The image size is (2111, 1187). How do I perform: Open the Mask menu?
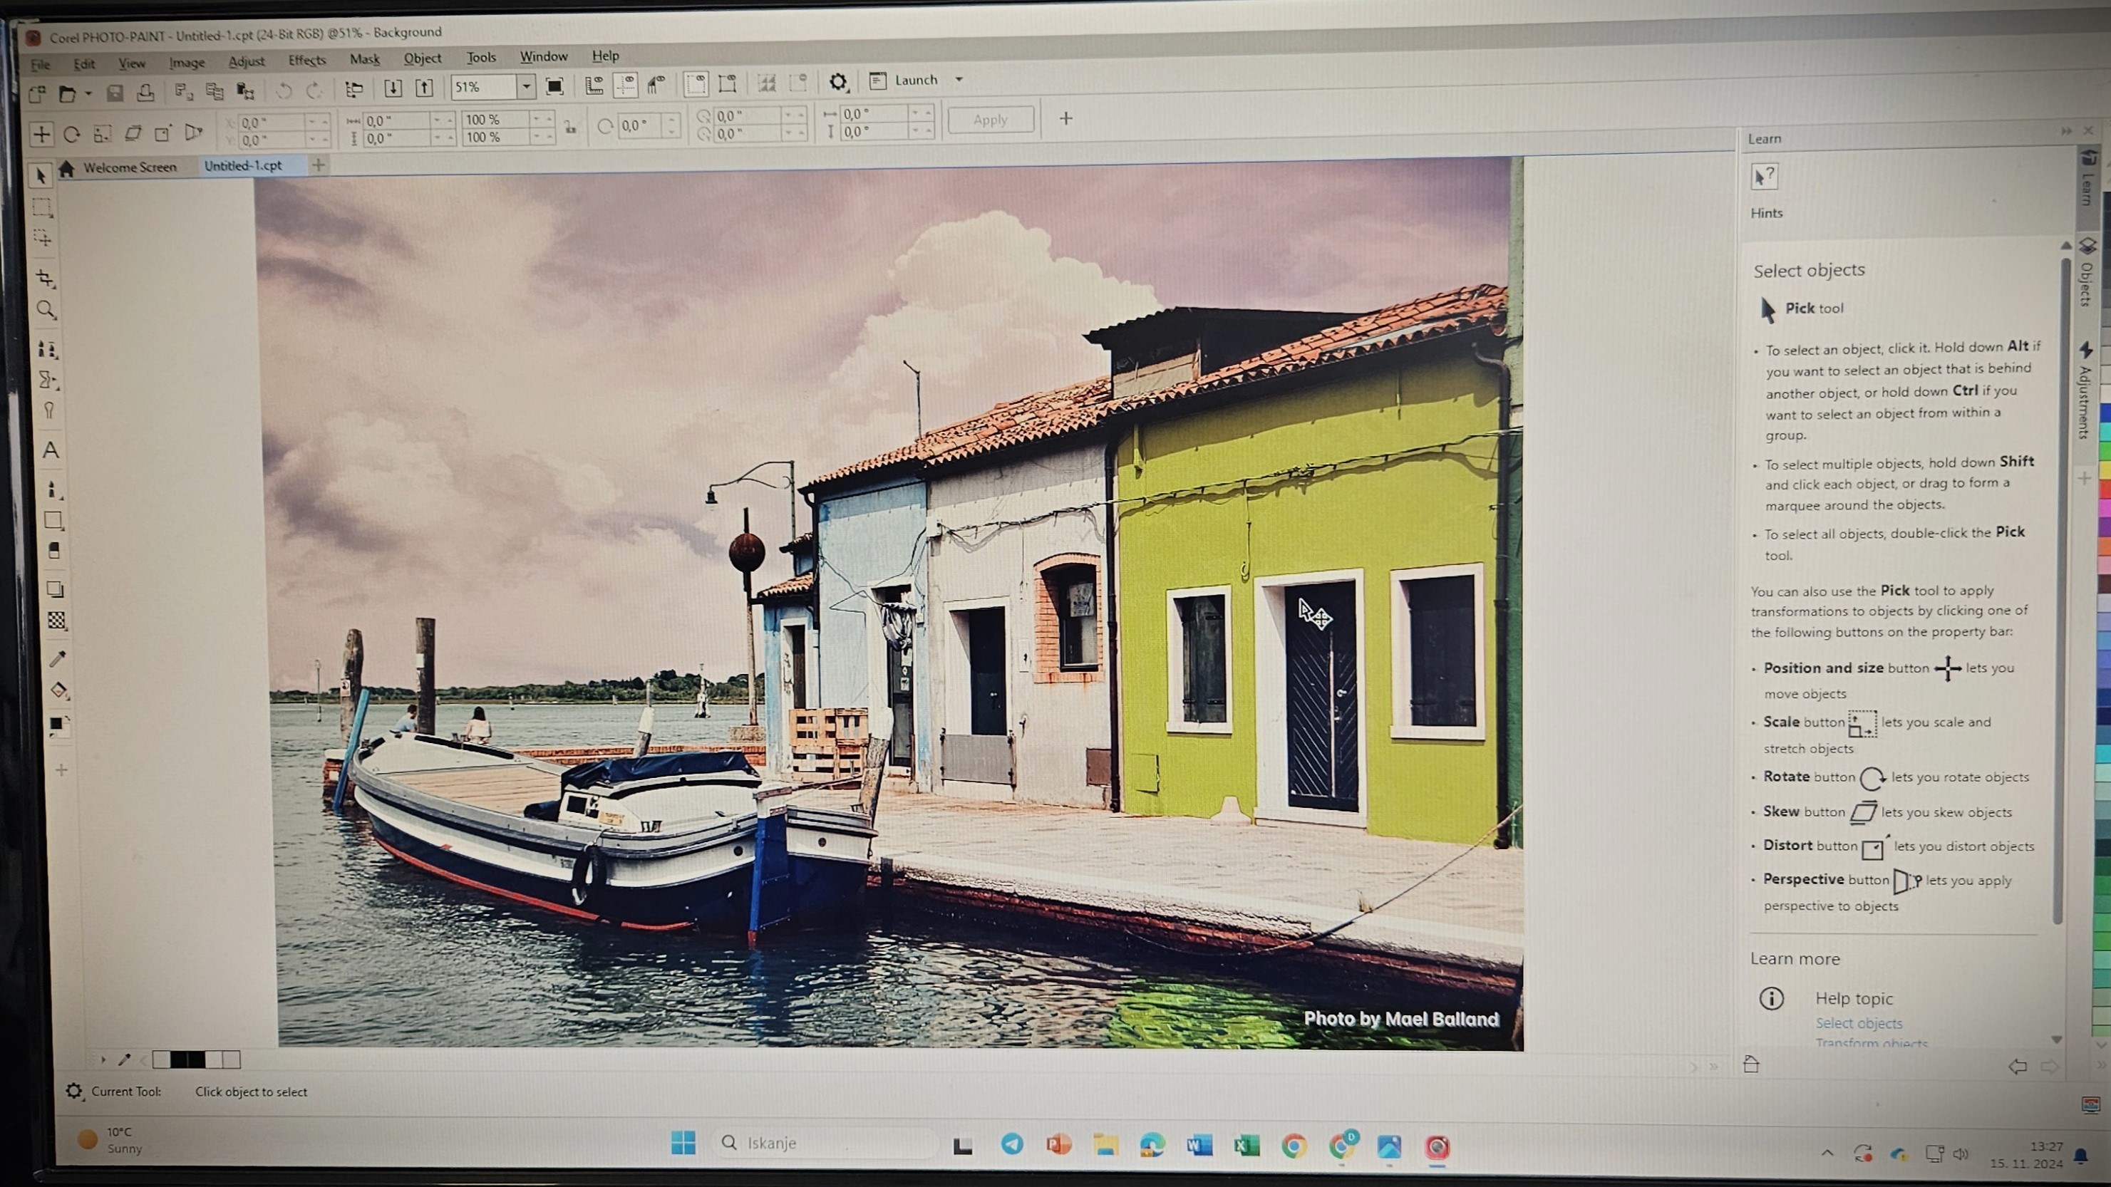click(365, 59)
